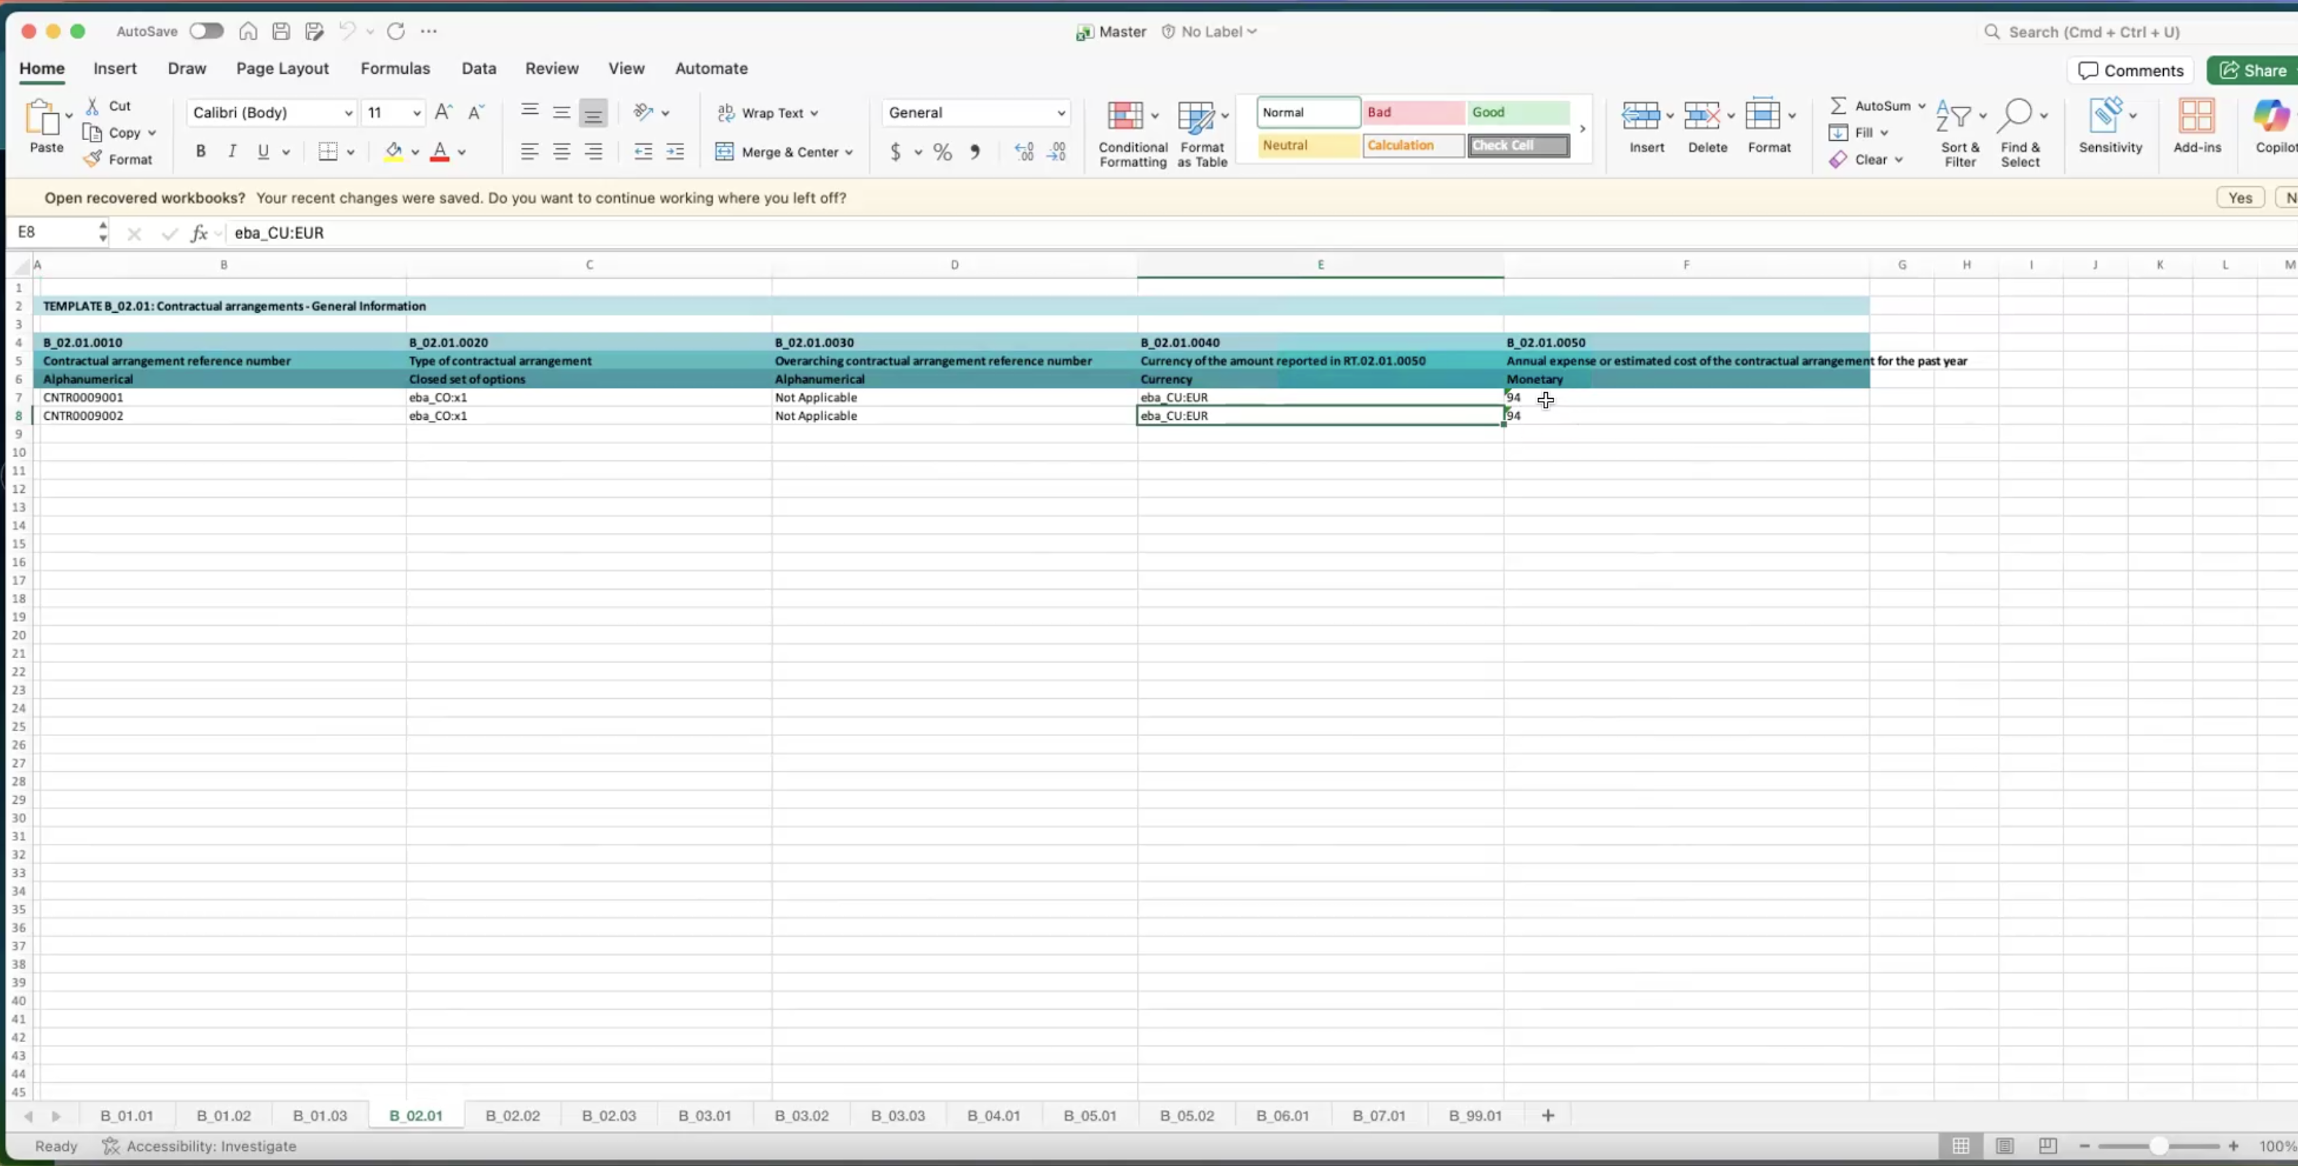
Task: Apply the red font color
Action: pos(440,152)
